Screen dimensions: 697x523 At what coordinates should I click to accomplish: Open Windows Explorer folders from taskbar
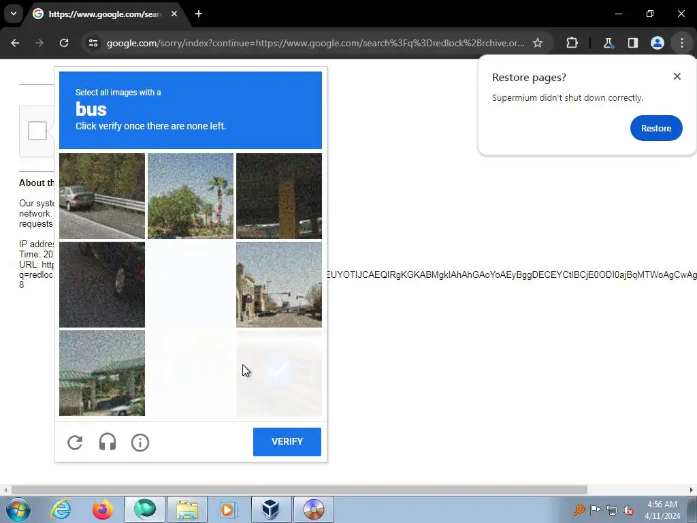pos(187,509)
